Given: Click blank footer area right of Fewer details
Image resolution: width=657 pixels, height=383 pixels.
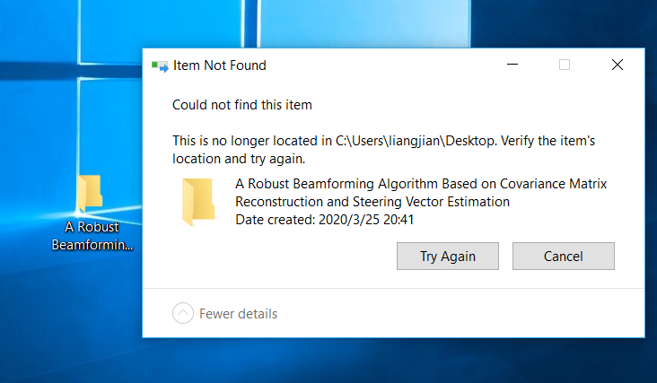Looking at the screenshot, I should [x=461, y=313].
